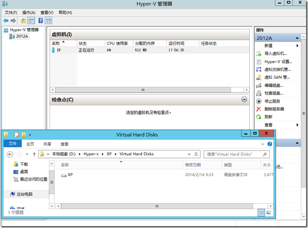Click right arrow of virtual machine list scrollbar
Viewport: 308px width, 228px height.
click(x=246, y=90)
